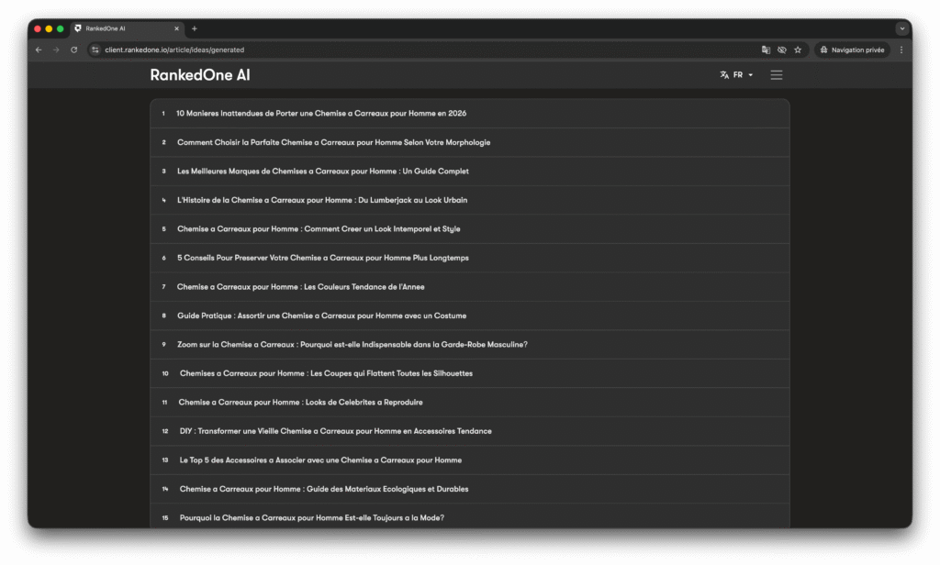Click the translate icon beside FR

coord(724,75)
